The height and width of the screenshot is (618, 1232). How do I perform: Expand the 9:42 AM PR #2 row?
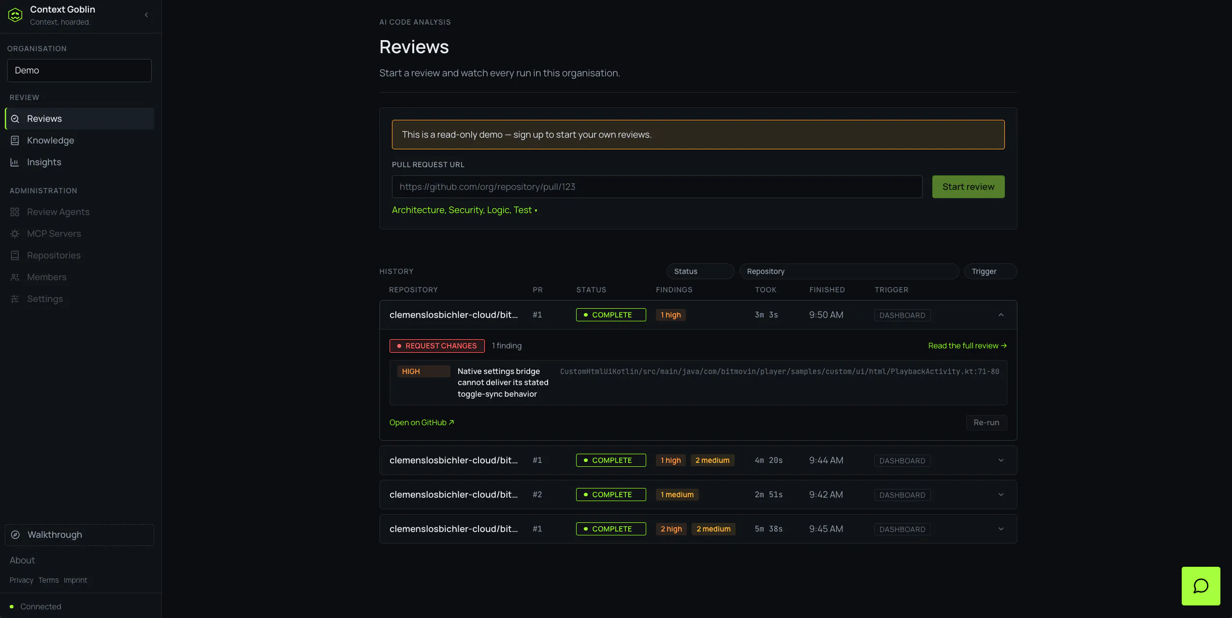[x=1001, y=495]
